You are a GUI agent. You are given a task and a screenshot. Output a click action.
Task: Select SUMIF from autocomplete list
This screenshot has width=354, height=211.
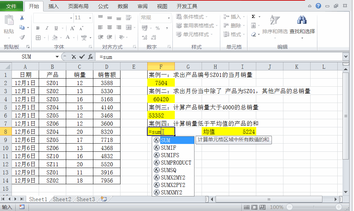click(x=173, y=148)
